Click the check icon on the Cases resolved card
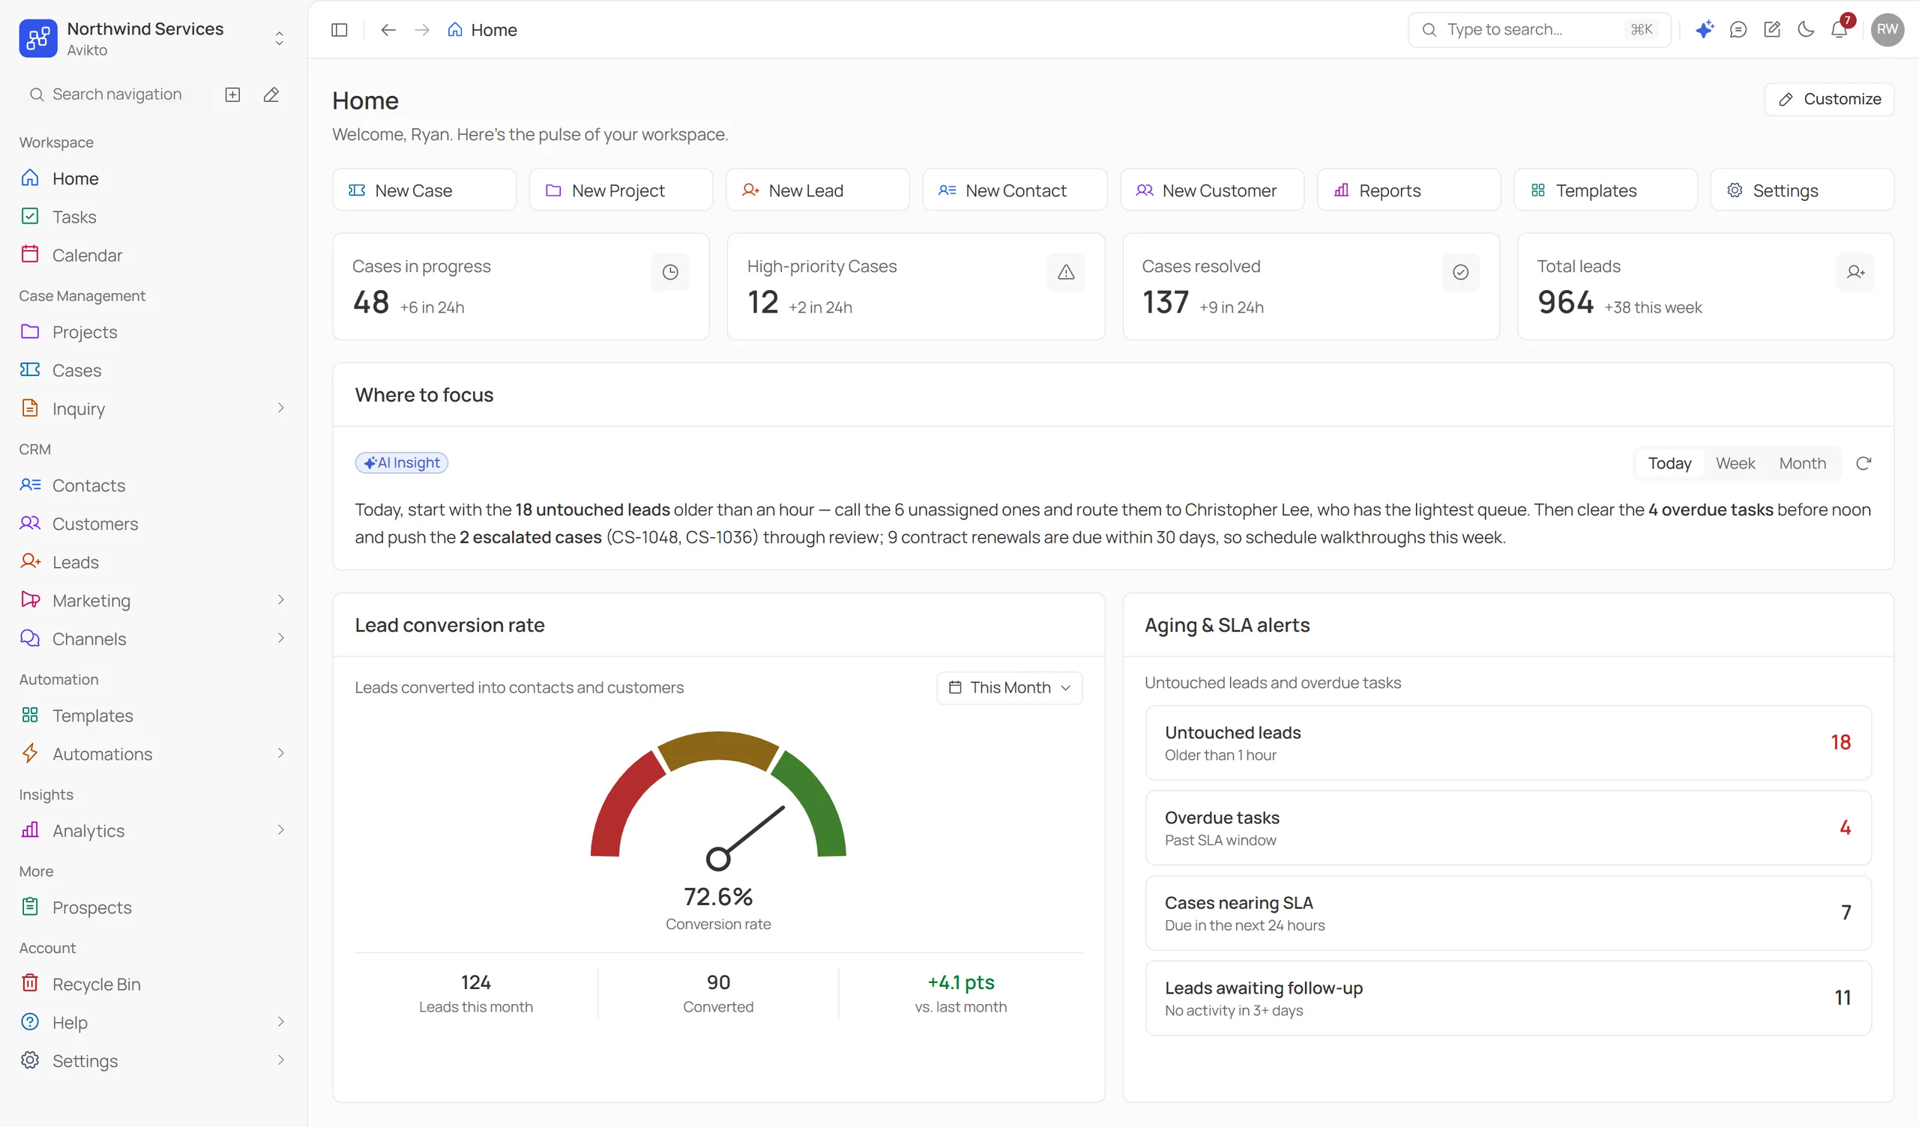 point(1459,272)
